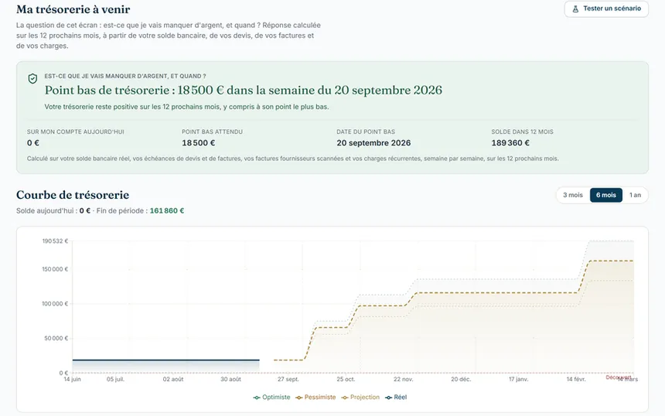
Task: Click the x-axis date '30 août'
Action: point(230,379)
